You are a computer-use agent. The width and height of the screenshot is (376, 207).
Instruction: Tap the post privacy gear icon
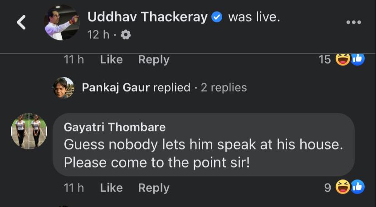point(126,35)
